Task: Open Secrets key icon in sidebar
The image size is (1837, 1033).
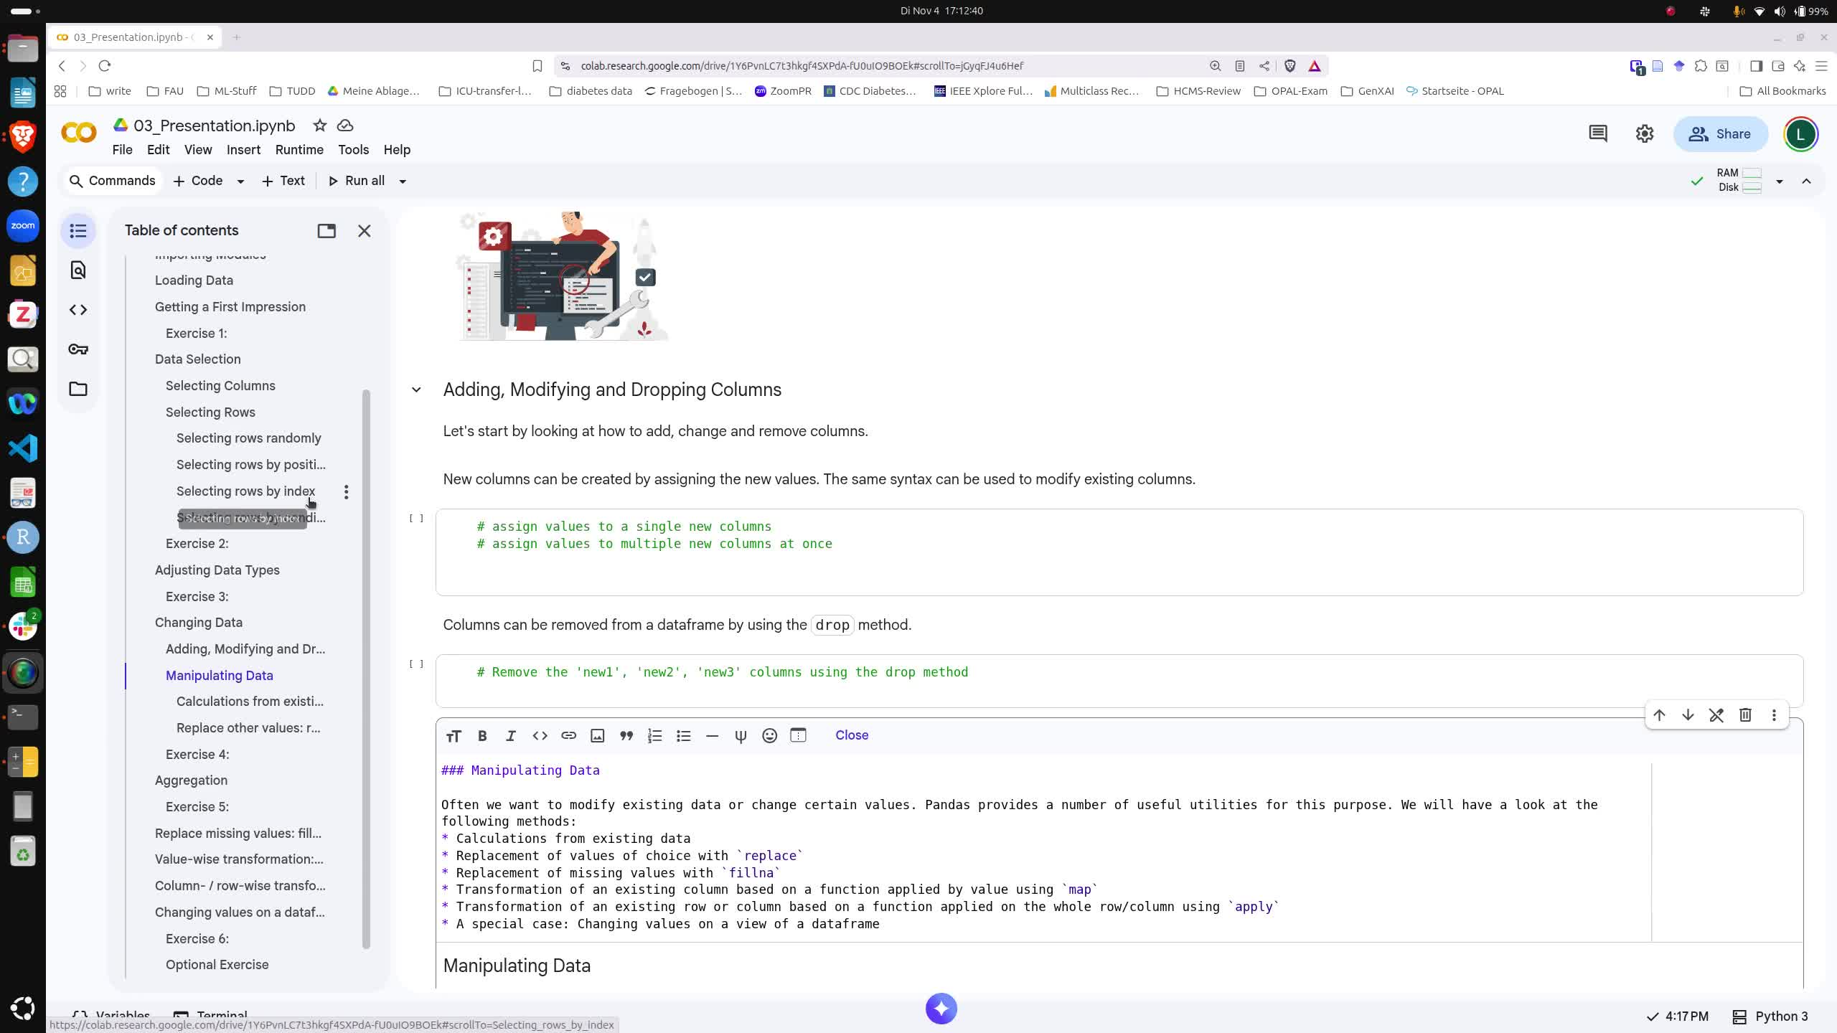Action: (x=78, y=349)
